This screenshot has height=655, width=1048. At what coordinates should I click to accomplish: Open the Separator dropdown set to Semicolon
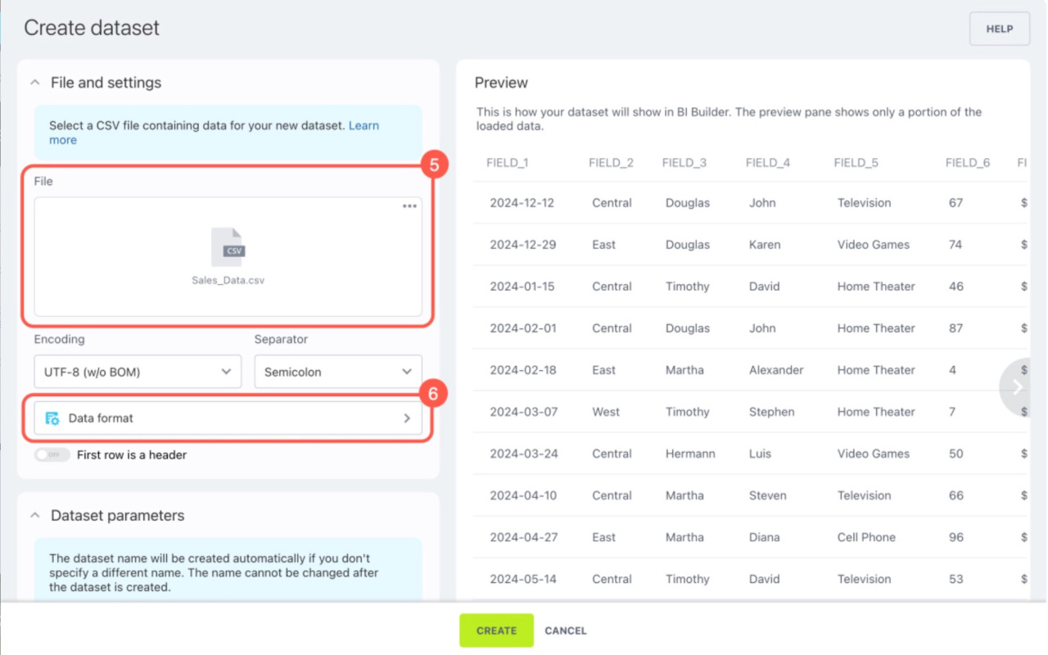pos(337,372)
